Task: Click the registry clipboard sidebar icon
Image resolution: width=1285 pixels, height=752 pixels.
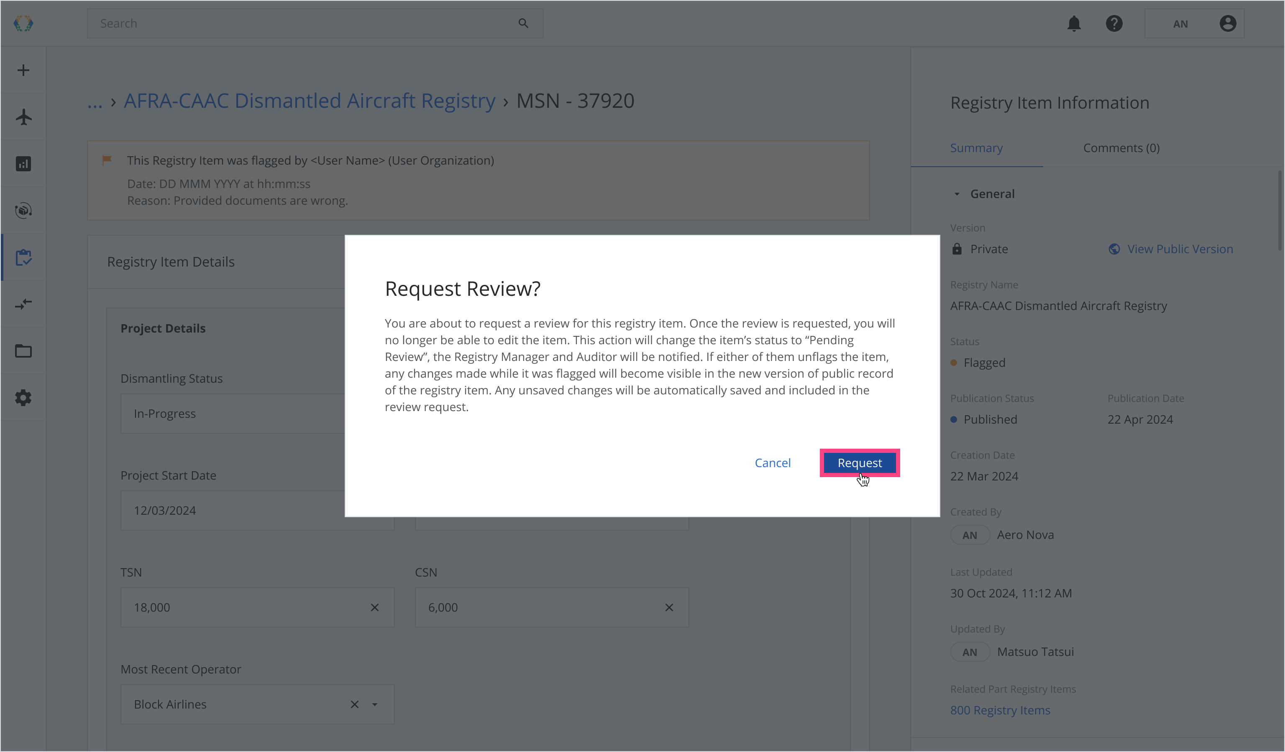Action: tap(23, 258)
